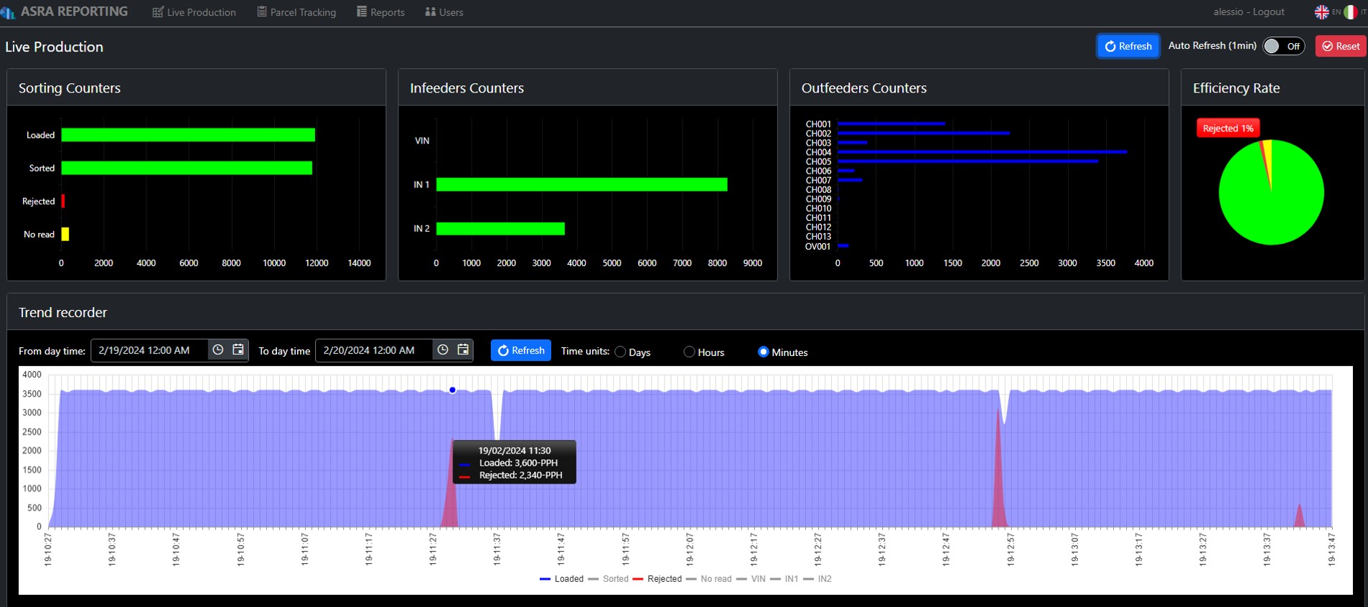The image size is (1368, 607).
Task: Open the To day time clock picker
Action: 443,350
